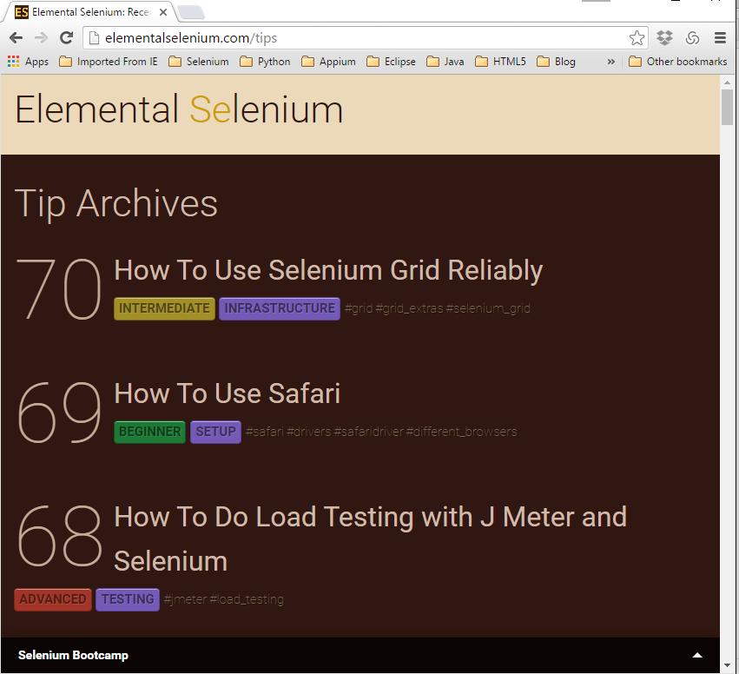Click the forward navigation arrow
The width and height of the screenshot is (739, 674).
coord(41,37)
